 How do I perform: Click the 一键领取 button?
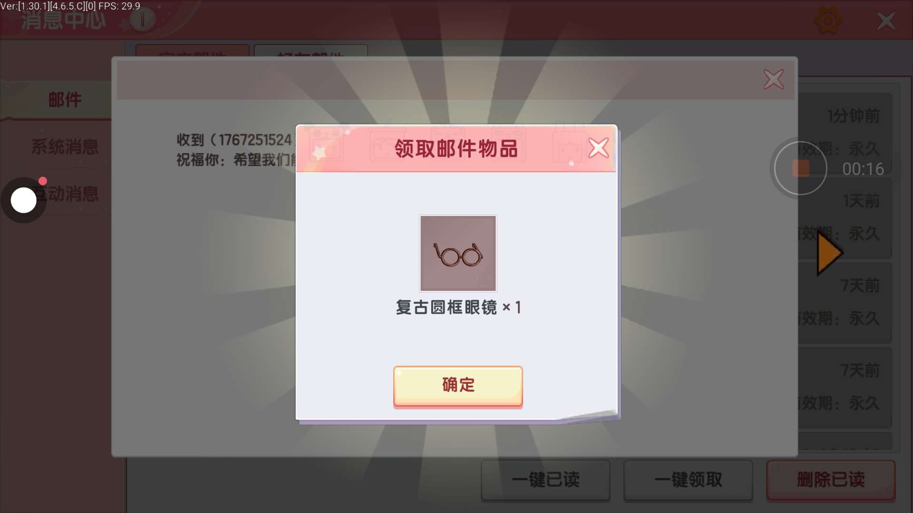coord(688,480)
